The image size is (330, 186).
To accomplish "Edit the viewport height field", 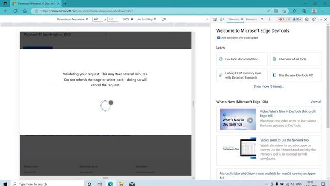I will tap(112, 19).
